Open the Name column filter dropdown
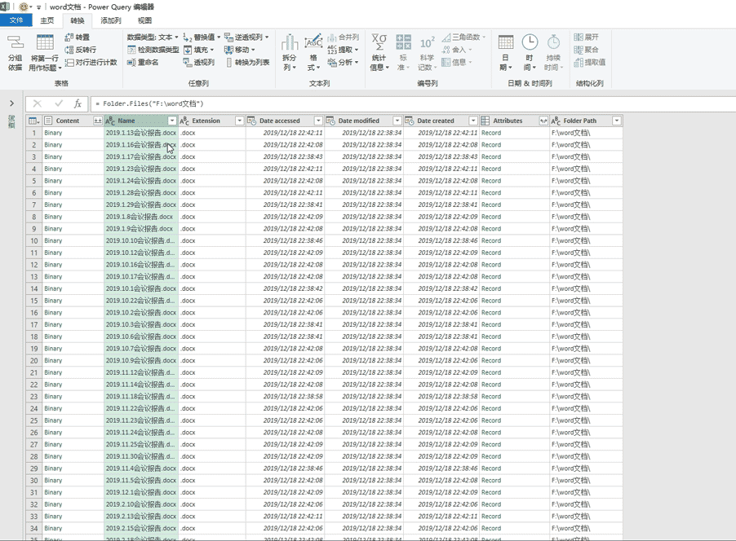This screenshot has height=541, width=736. (172, 121)
